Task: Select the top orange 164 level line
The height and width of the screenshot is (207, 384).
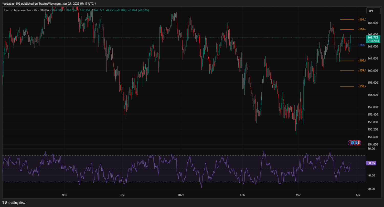Action: click(x=347, y=19)
